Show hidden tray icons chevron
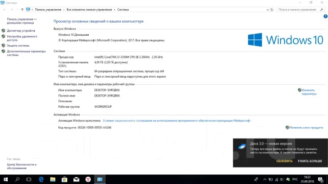 pos(264,179)
